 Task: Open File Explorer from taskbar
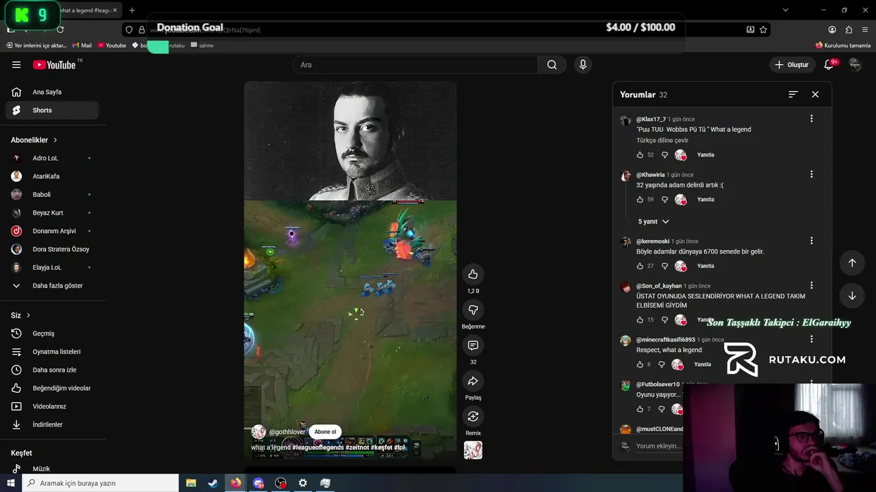[191, 483]
